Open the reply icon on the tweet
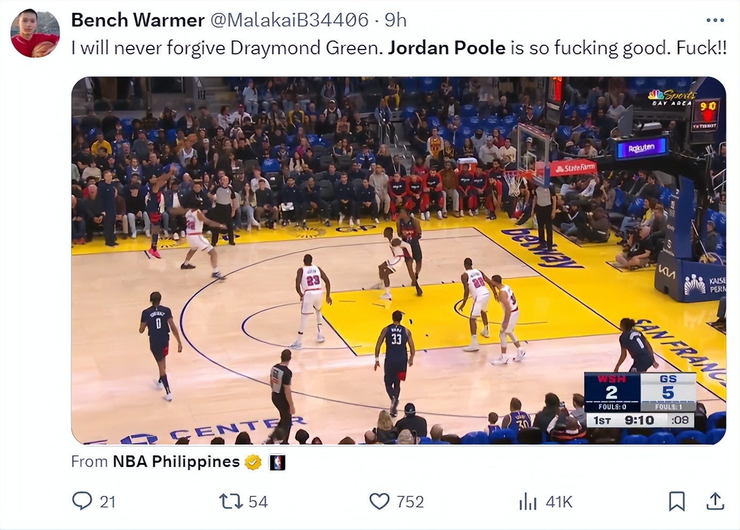The image size is (740, 530). [x=82, y=501]
